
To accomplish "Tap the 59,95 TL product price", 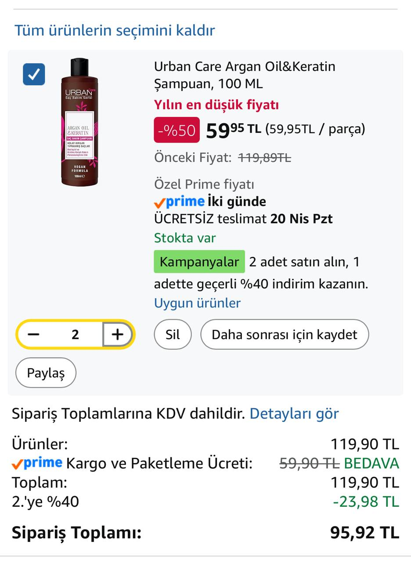I will [x=233, y=130].
